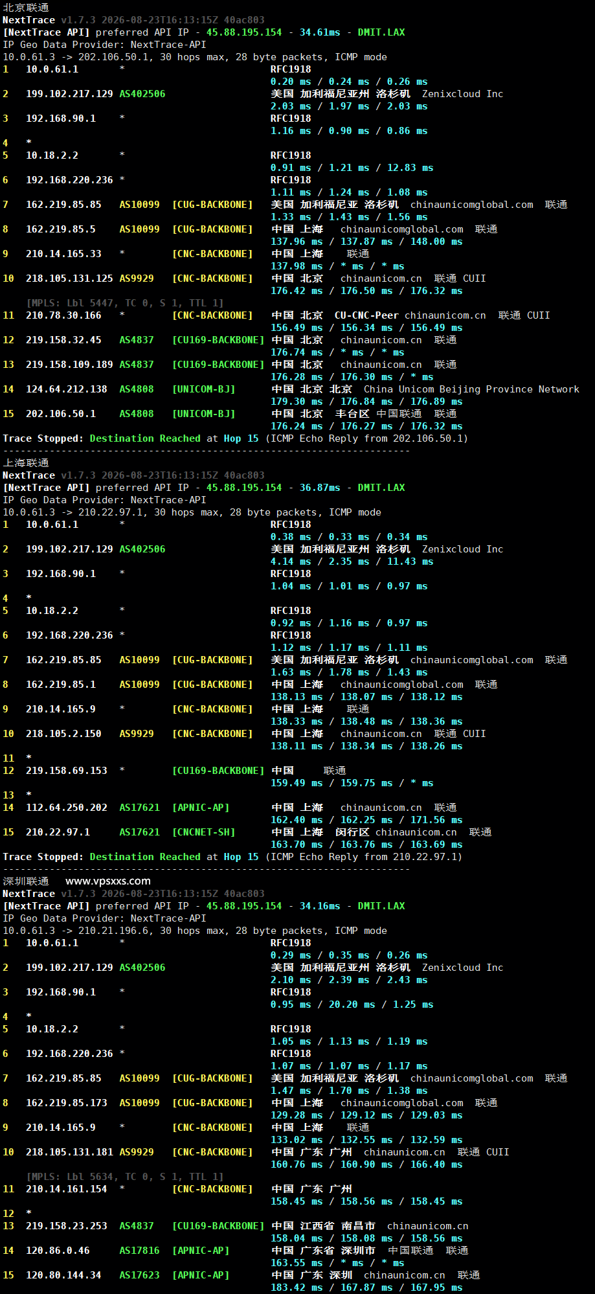595x1294 pixels.
Task: Select hop IP 210.14.161.154
Action: pyautogui.click(x=67, y=1189)
